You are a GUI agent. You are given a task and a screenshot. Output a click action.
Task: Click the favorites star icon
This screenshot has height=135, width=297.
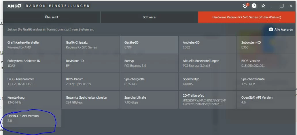(x=263, y=6)
